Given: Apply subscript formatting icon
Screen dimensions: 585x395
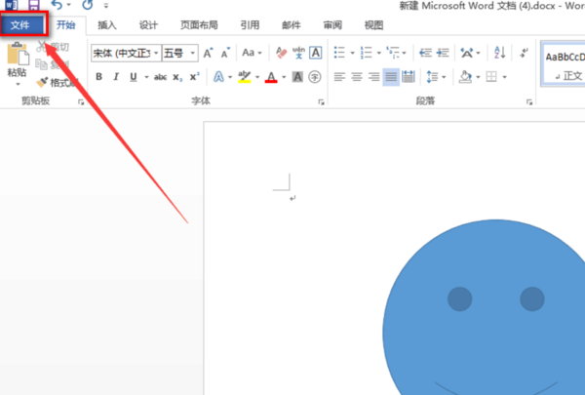Looking at the screenshot, I should click(177, 77).
